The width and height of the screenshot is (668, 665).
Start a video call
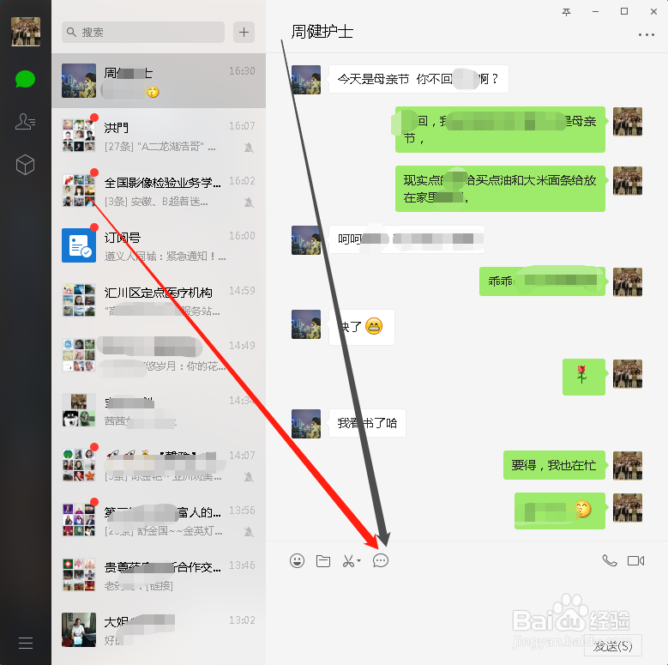click(635, 560)
